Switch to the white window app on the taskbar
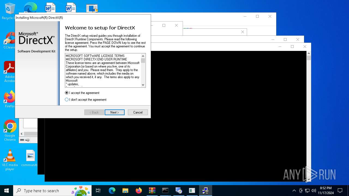The width and height of the screenshot is (349, 196). (x=192, y=191)
